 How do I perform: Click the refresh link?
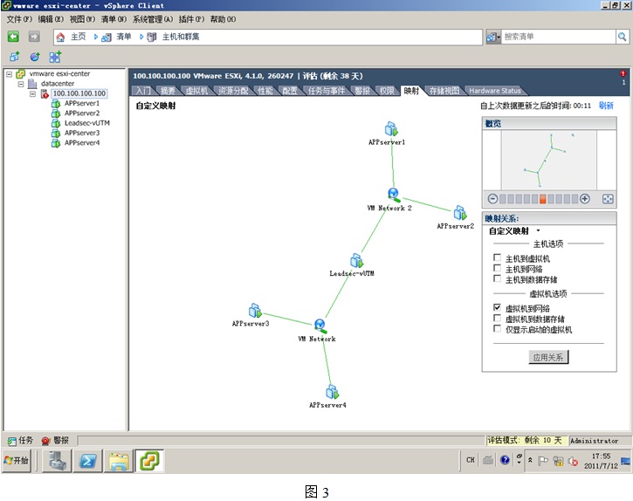click(x=606, y=106)
